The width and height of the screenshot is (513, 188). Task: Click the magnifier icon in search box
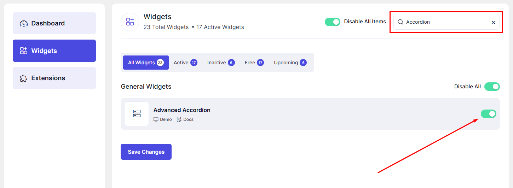tap(400, 22)
